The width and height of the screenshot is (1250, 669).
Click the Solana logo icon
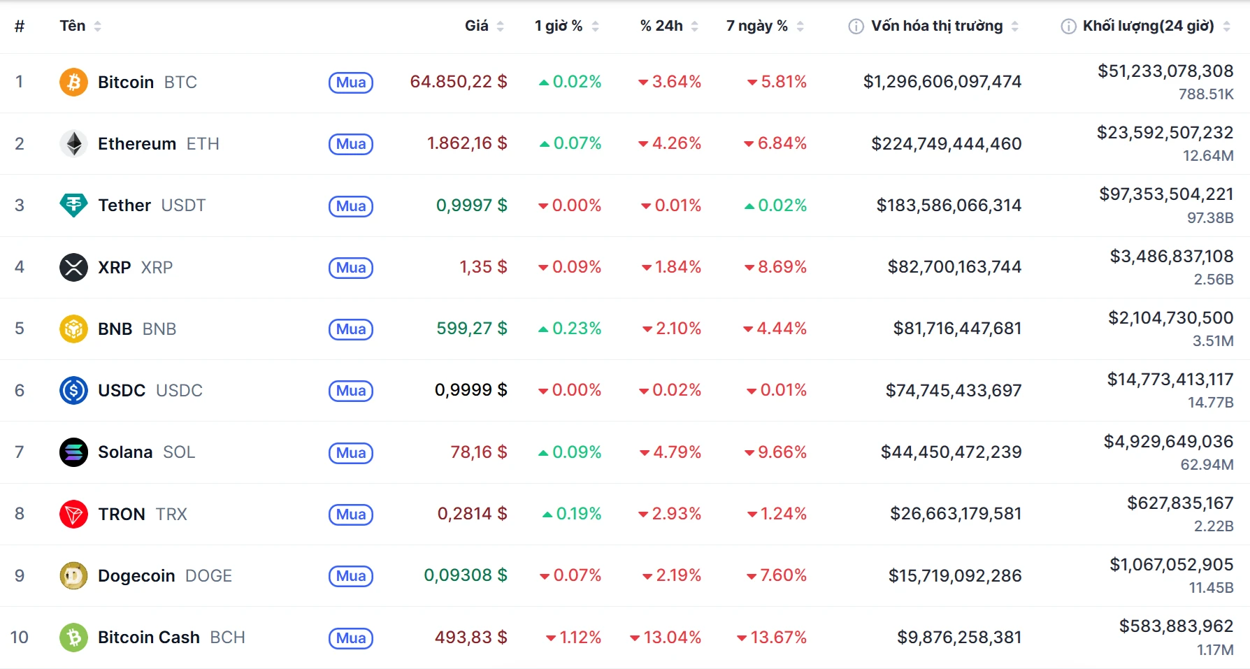pos(73,452)
